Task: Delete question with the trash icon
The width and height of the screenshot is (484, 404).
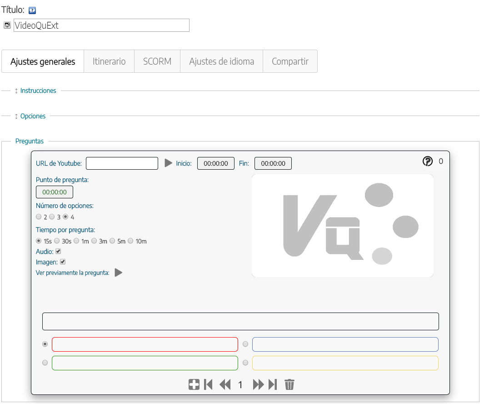Action: [289, 385]
